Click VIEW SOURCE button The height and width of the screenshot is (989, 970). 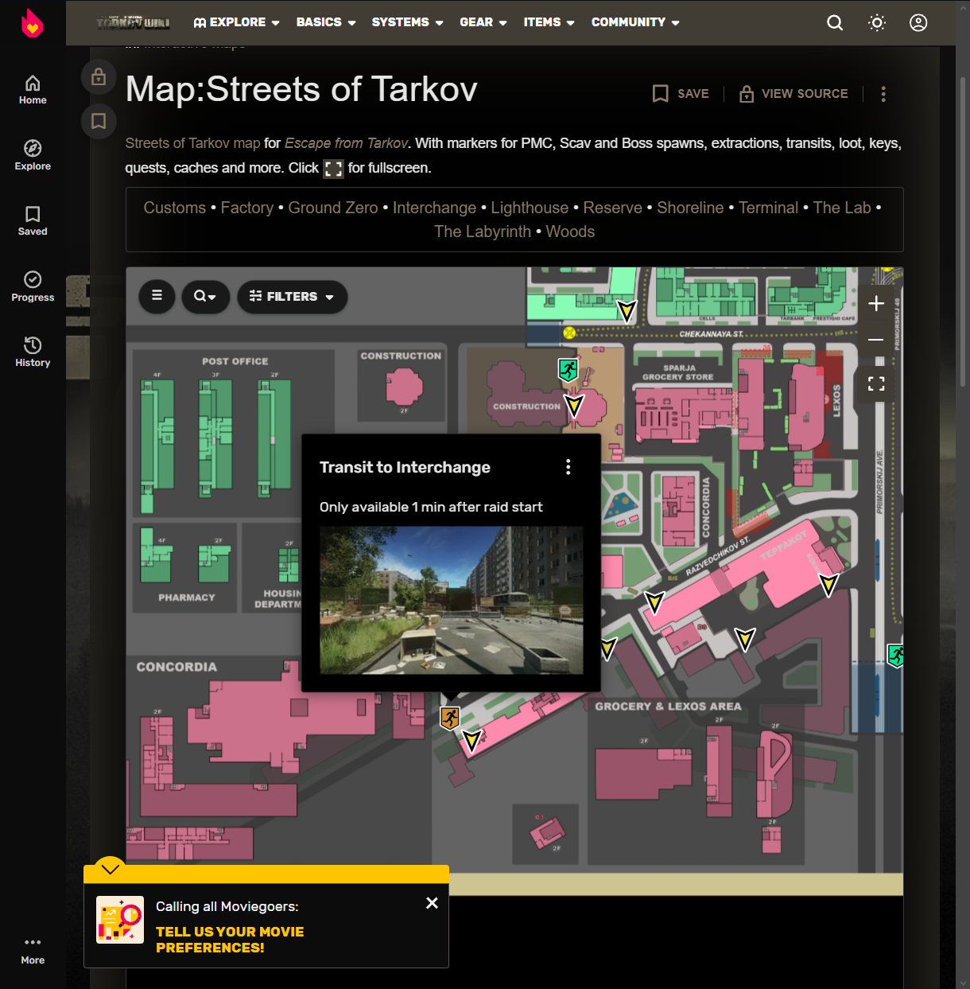click(793, 94)
